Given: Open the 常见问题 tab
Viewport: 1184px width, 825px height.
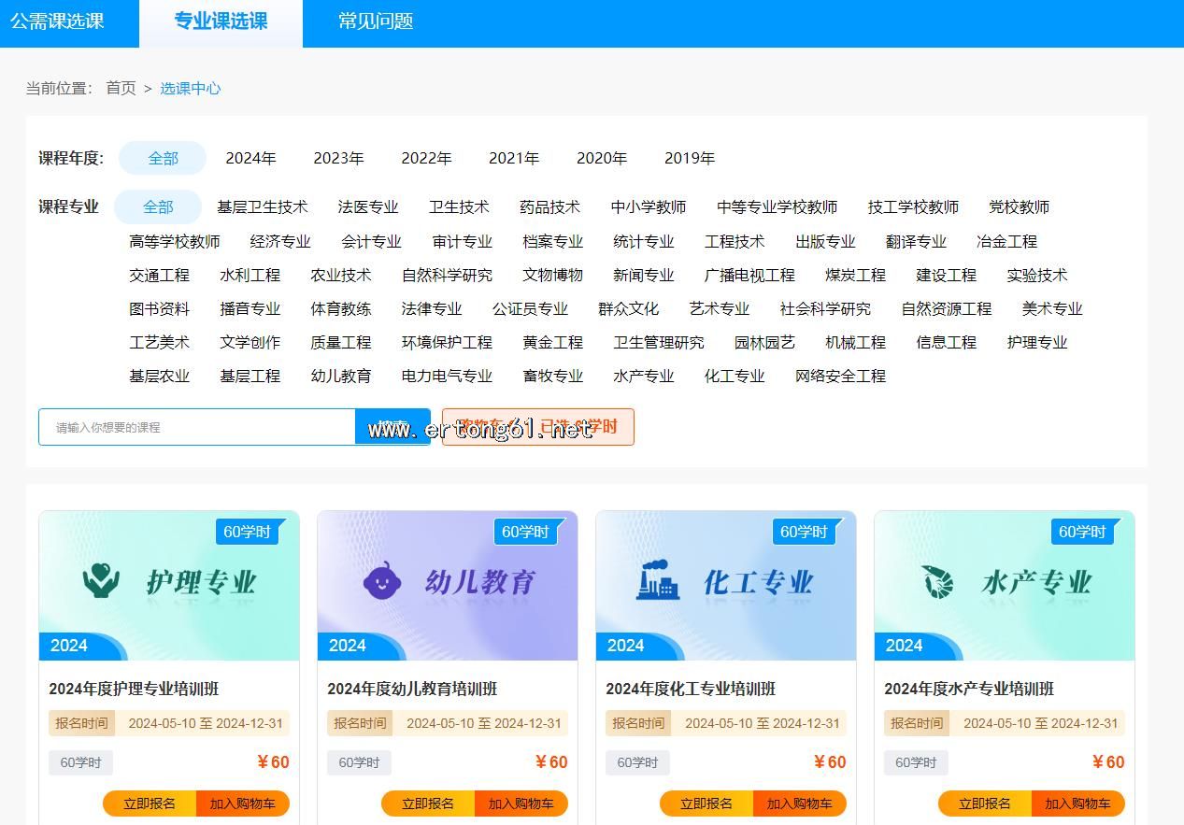Looking at the screenshot, I should [x=376, y=21].
